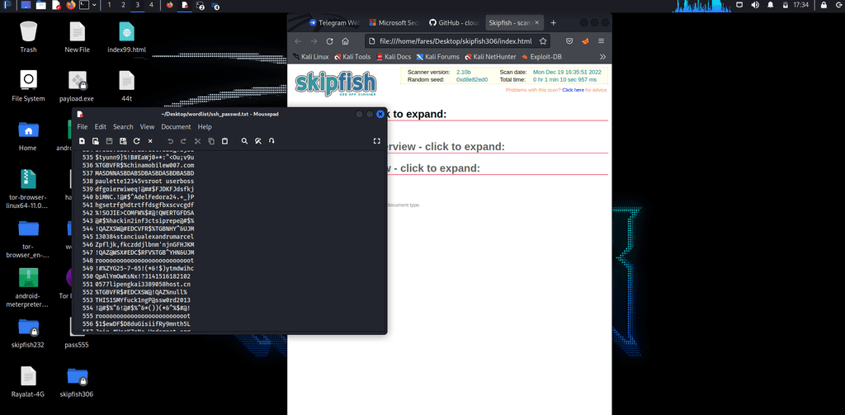Switch to the GitHub tab in Firefox

coord(455,22)
